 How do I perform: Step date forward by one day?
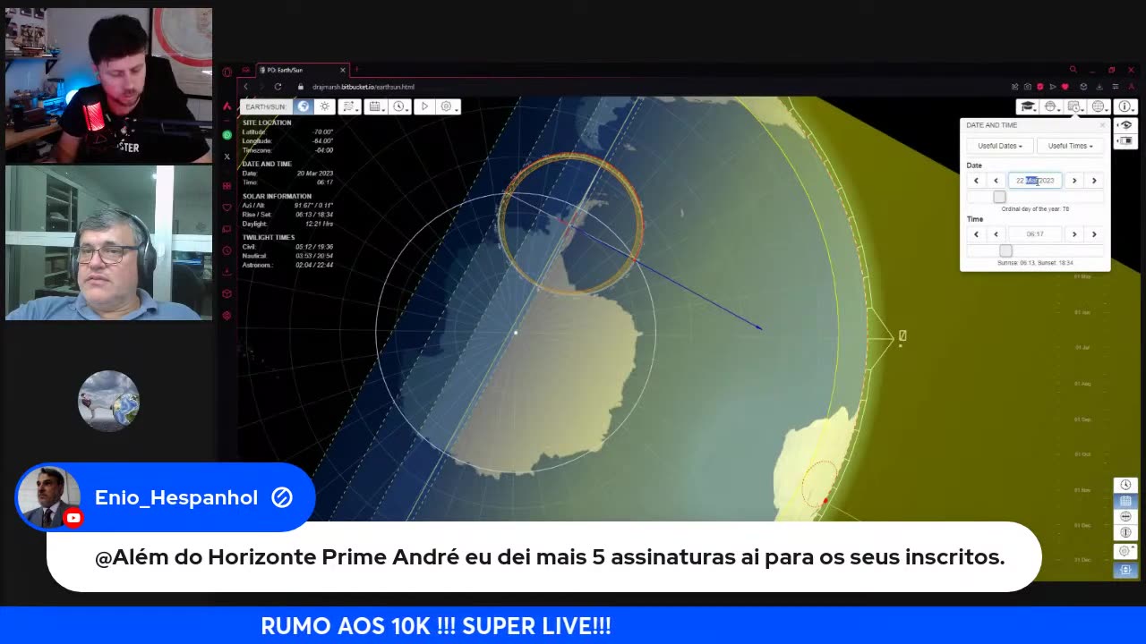coord(1074,181)
